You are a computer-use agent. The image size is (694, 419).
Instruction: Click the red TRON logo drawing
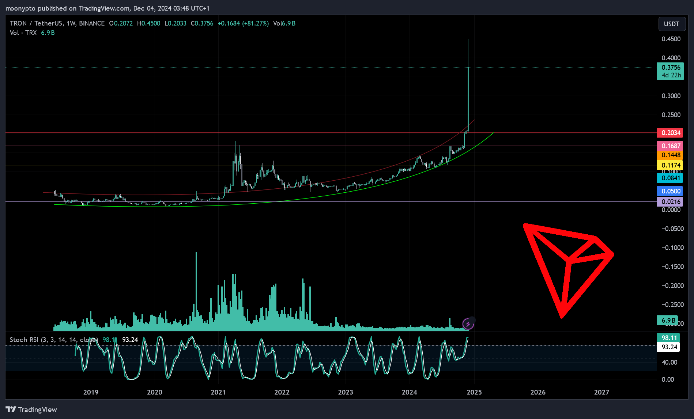point(568,270)
